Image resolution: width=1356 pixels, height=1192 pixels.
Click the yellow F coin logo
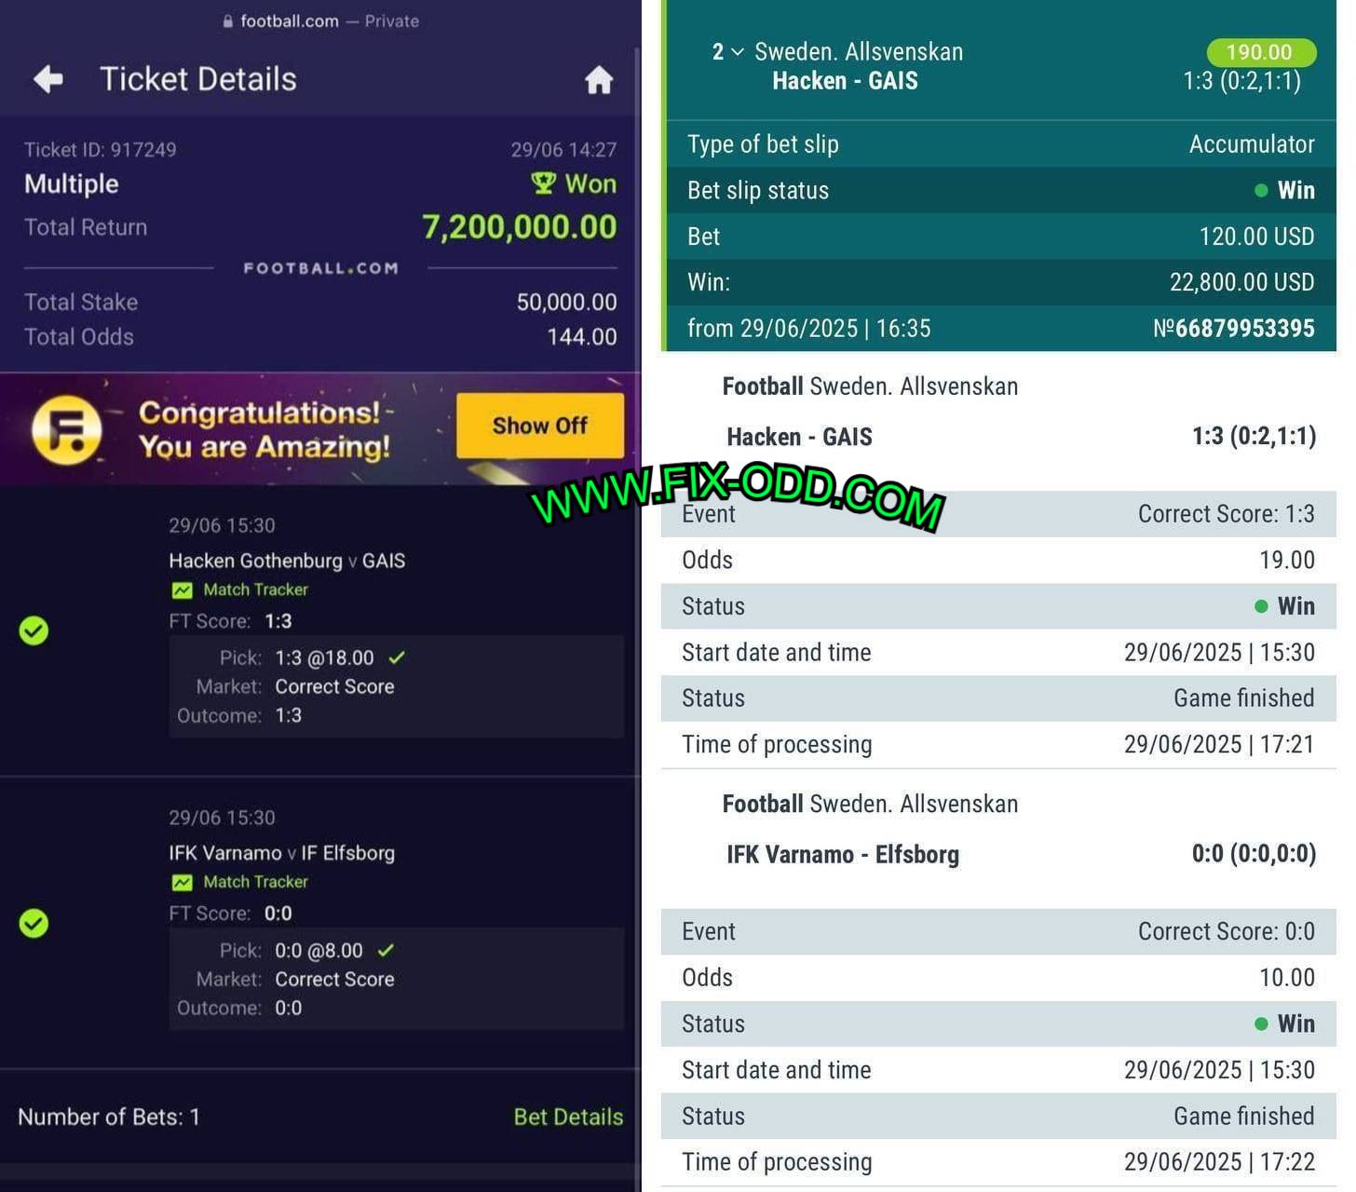pos(67,429)
